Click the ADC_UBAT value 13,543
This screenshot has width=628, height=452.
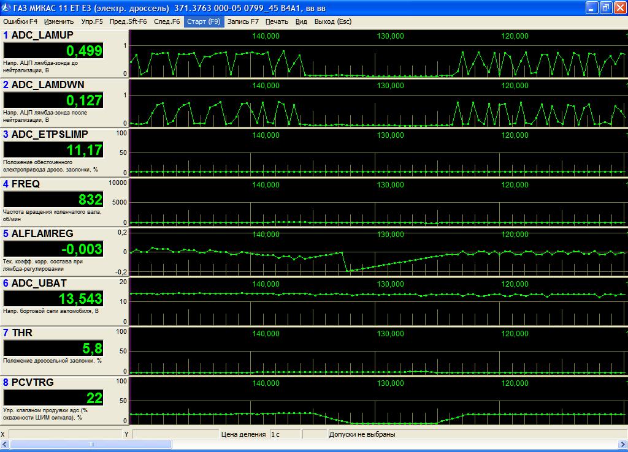pos(53,299)
